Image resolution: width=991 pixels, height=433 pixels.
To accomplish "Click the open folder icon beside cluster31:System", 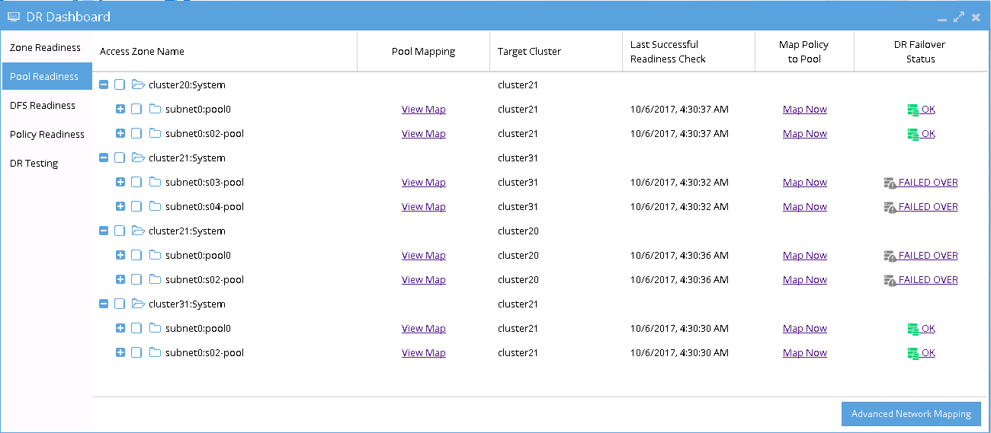I will click(x=138, y=304).
